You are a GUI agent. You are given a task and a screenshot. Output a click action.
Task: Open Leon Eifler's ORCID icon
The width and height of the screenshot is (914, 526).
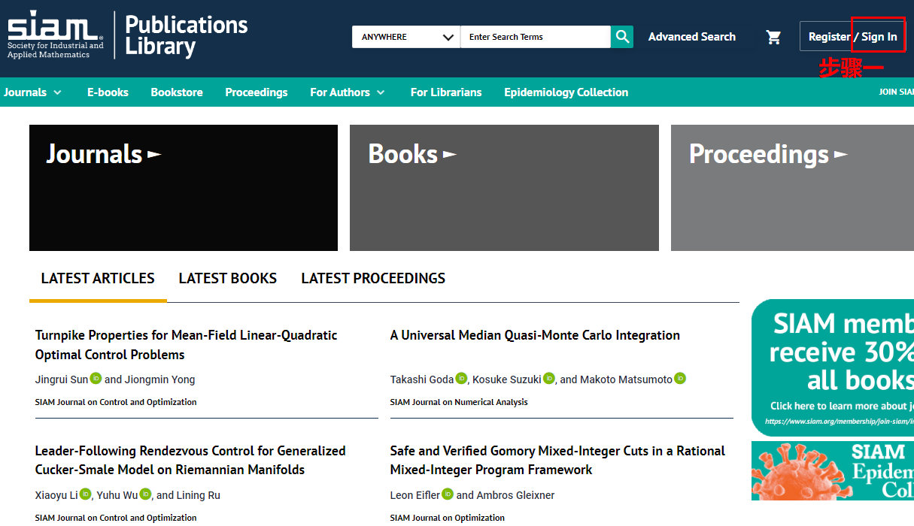(x=448, y=494)
